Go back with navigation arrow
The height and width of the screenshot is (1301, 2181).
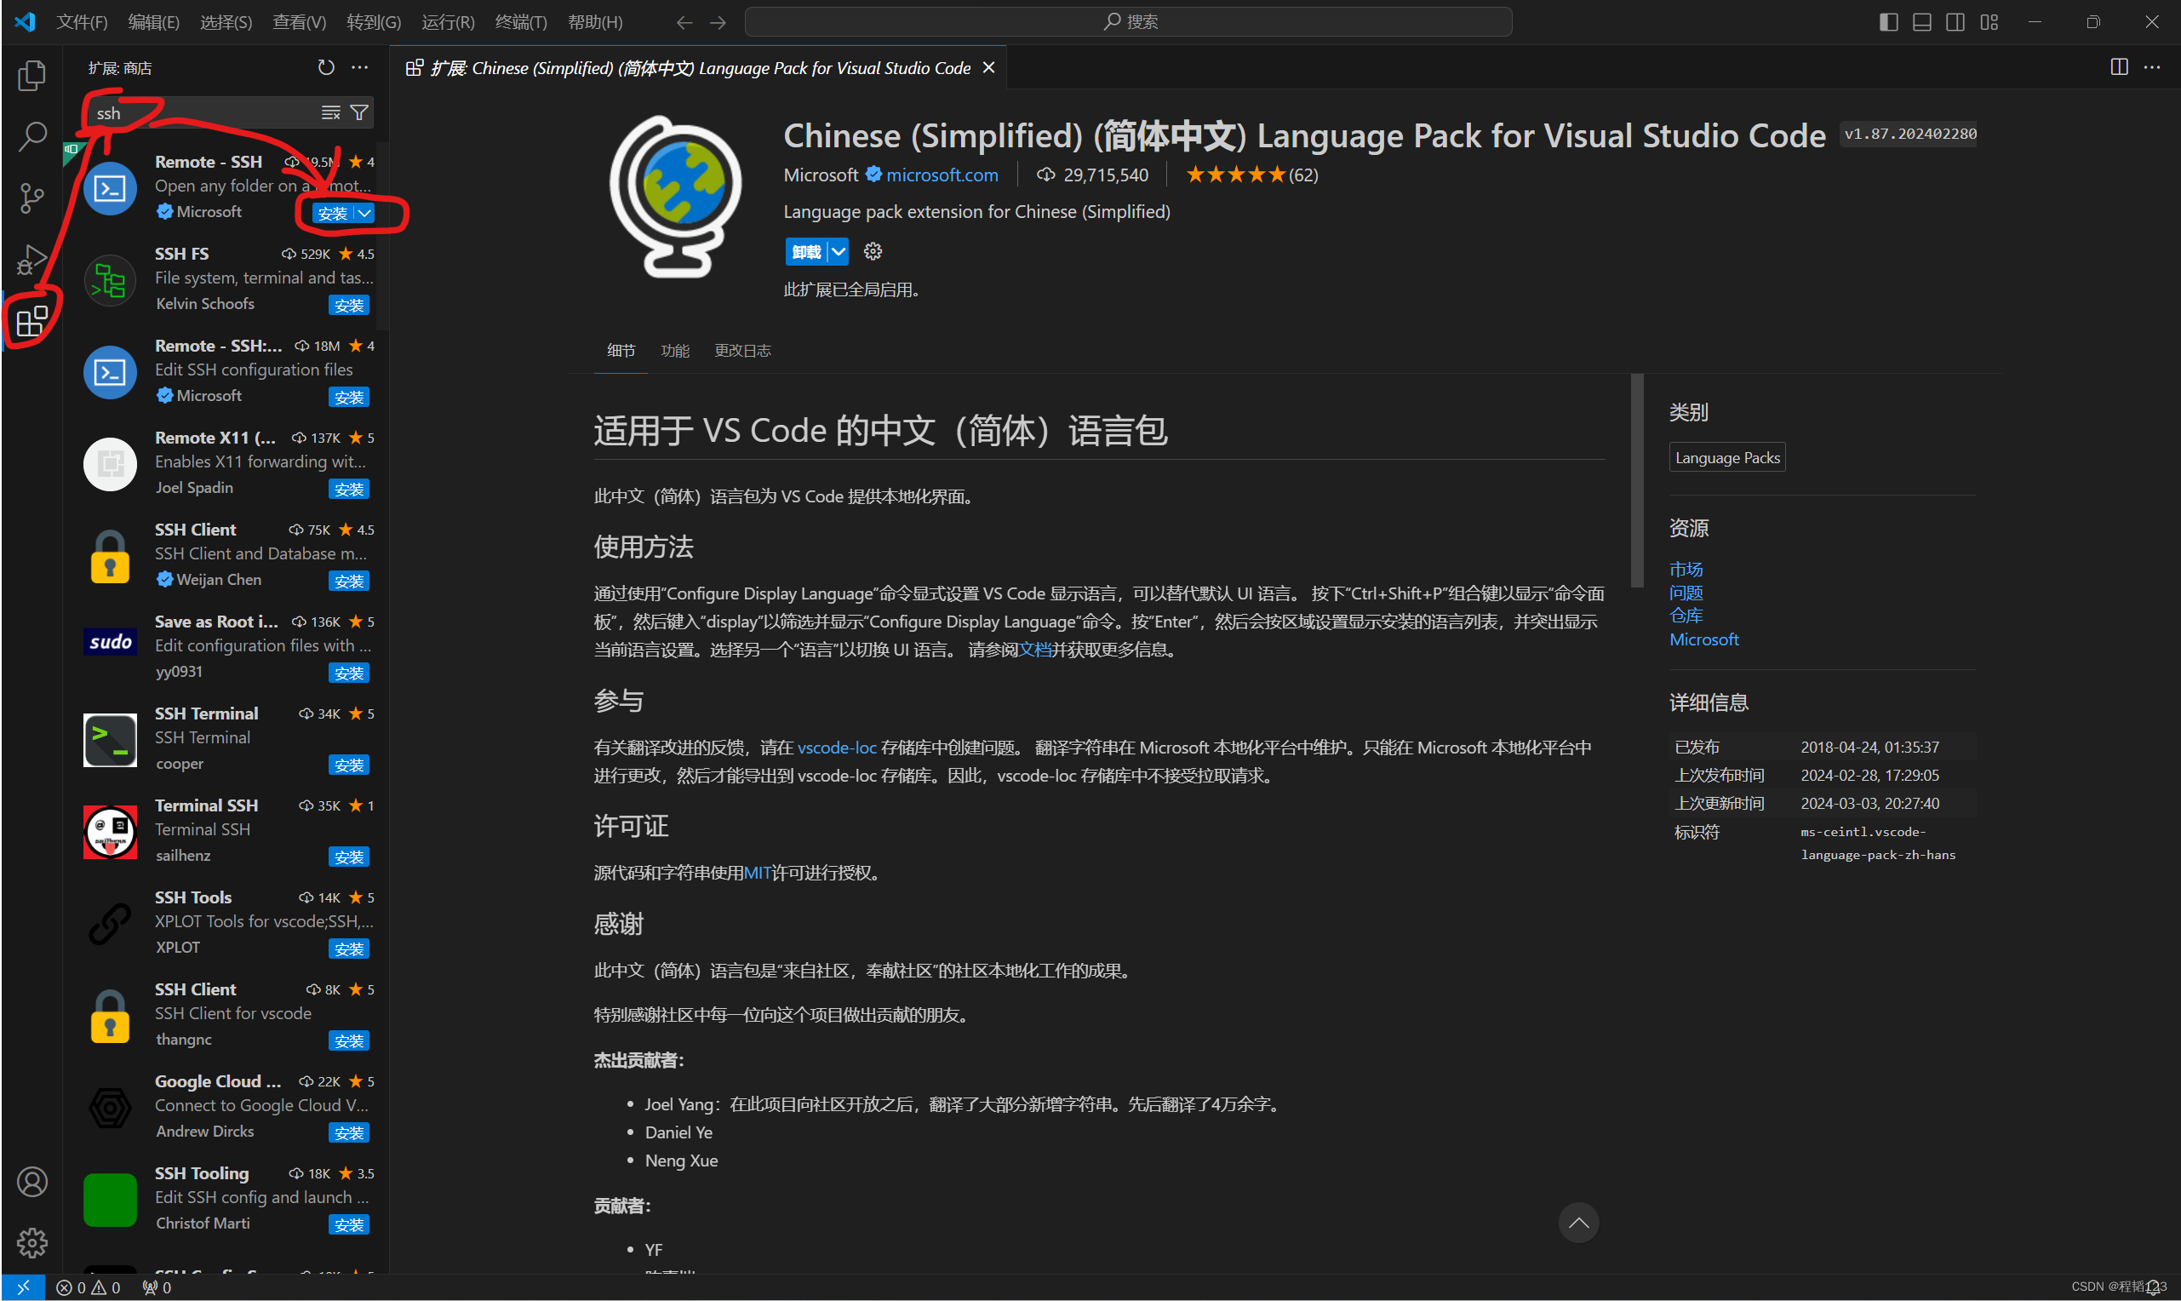[684, 22]
